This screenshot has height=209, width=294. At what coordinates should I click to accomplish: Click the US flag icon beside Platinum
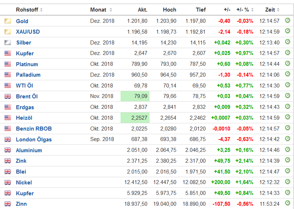[x=8, y=64]
